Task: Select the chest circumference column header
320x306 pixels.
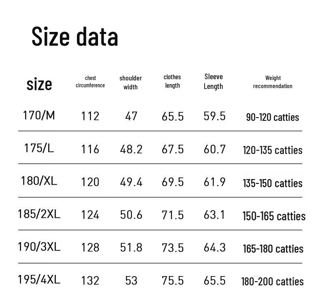Action: 90,82
